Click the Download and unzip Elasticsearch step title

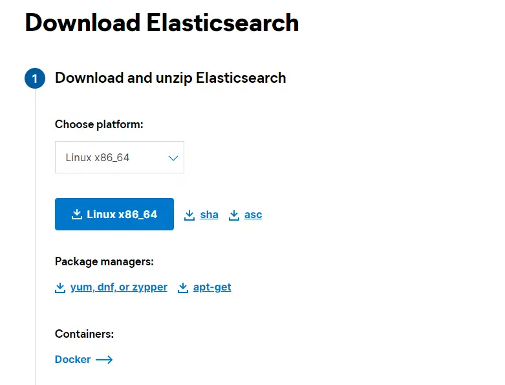pos(170,78)
